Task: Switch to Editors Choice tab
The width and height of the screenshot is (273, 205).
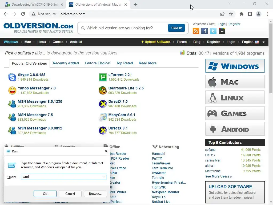Action: [x=98, y=63]
